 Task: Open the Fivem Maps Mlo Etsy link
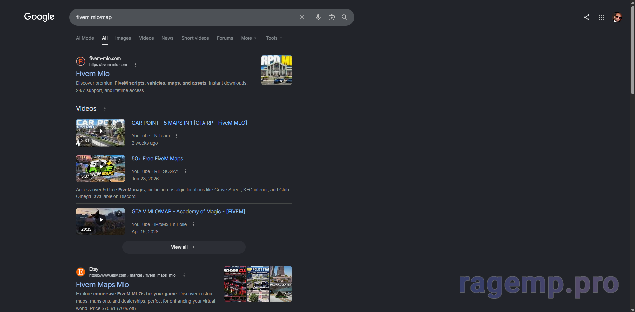tap(103, 284)
